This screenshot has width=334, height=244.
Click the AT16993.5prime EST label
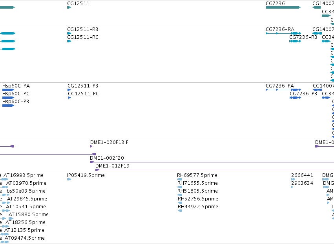pyautogui.click(x=24, y=175)
